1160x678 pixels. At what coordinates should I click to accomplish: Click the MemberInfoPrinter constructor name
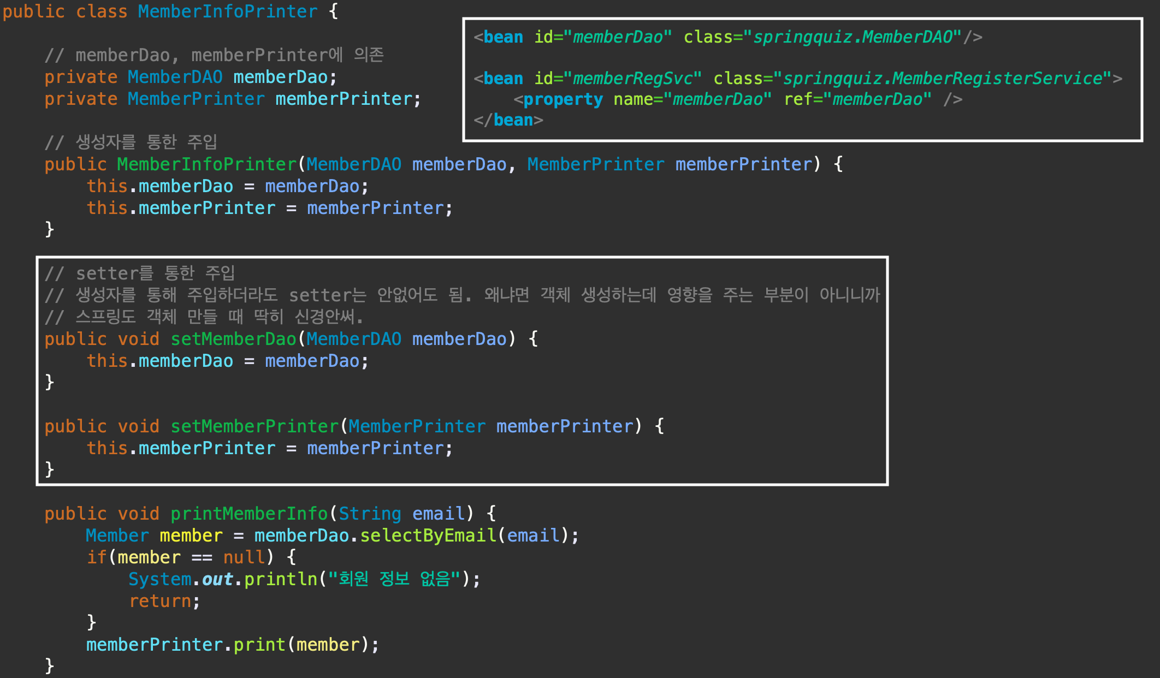tap(206, 164)
